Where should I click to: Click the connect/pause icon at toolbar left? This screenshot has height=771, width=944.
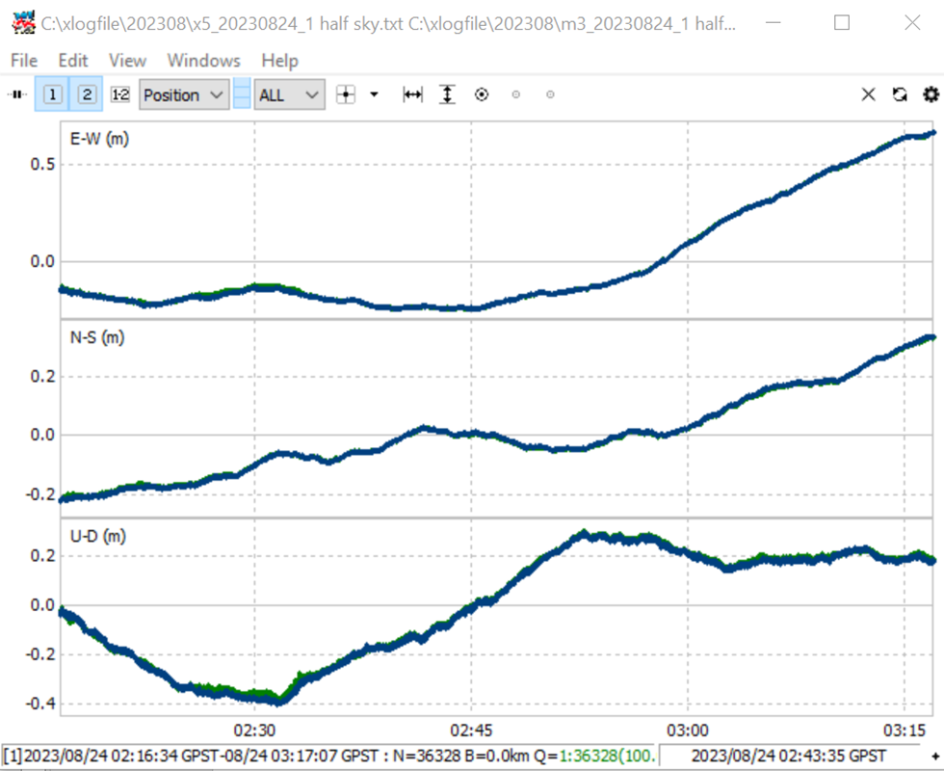click(17, 94)
